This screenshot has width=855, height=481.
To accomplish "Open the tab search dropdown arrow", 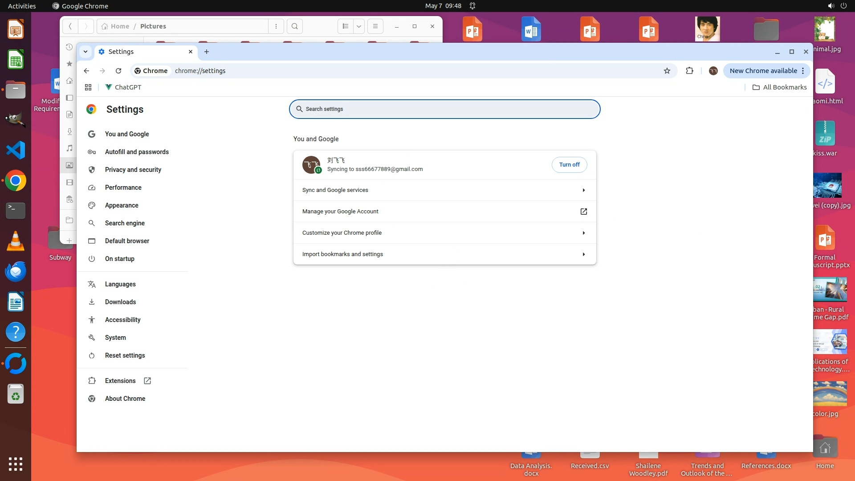I will pyautogui.click(x=85, y=52).
